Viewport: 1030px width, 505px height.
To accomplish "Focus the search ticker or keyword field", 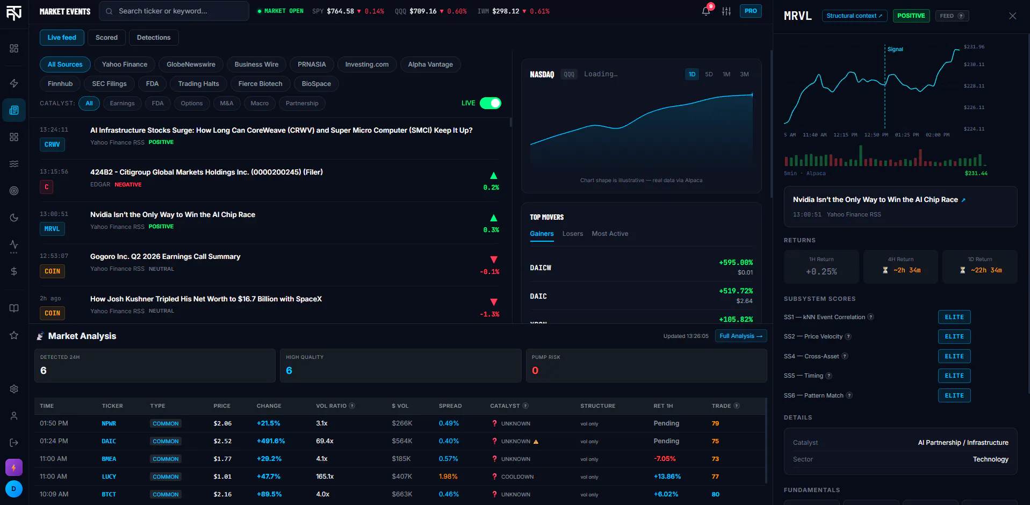I will [x=174, y=11].
